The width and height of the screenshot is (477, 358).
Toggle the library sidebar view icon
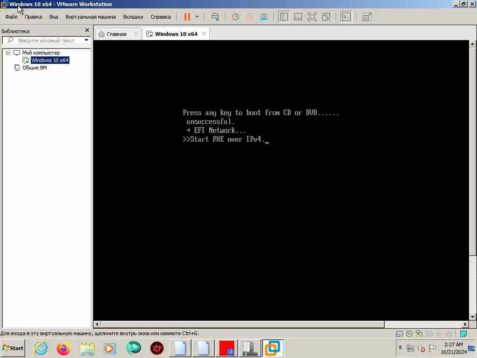[284, 17]
